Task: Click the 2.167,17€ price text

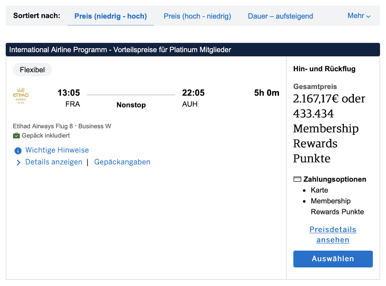Action: click(316, 99)
